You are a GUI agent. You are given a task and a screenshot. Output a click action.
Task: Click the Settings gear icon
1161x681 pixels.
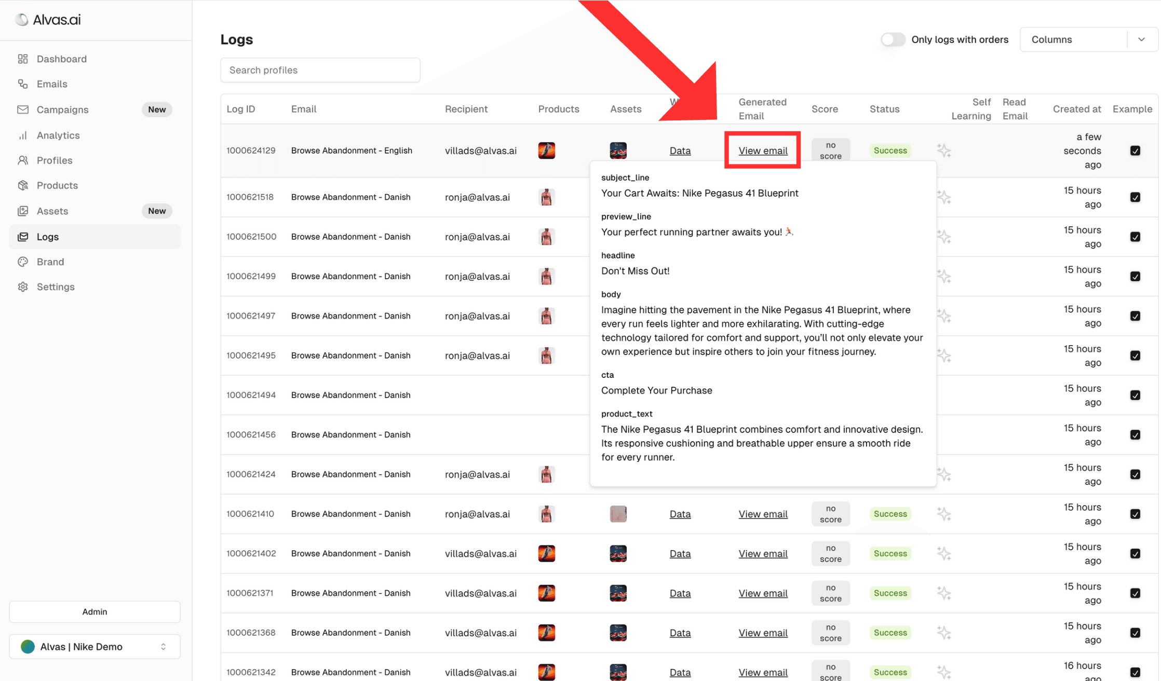point(22,287)
